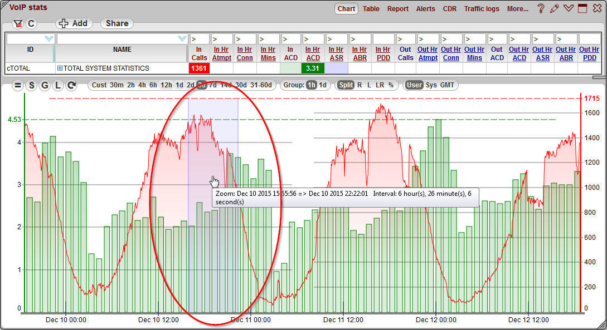Viewport: 607px width, 330px height.
Task: Select the 7d time range
Action: point(213,85)
